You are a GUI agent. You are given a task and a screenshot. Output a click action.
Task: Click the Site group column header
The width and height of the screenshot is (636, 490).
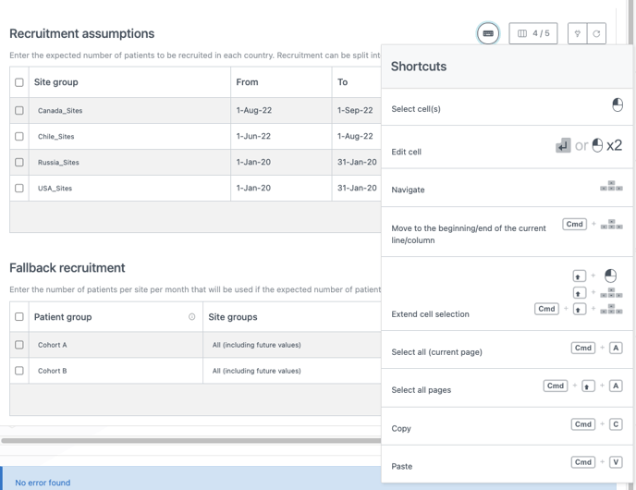129,82
